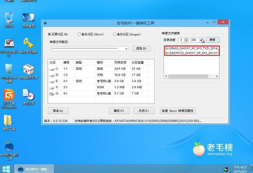Click the 老毛桃PE一键装 taskbar button
Viewport: 253px width, 173px height.
[34, 169]
